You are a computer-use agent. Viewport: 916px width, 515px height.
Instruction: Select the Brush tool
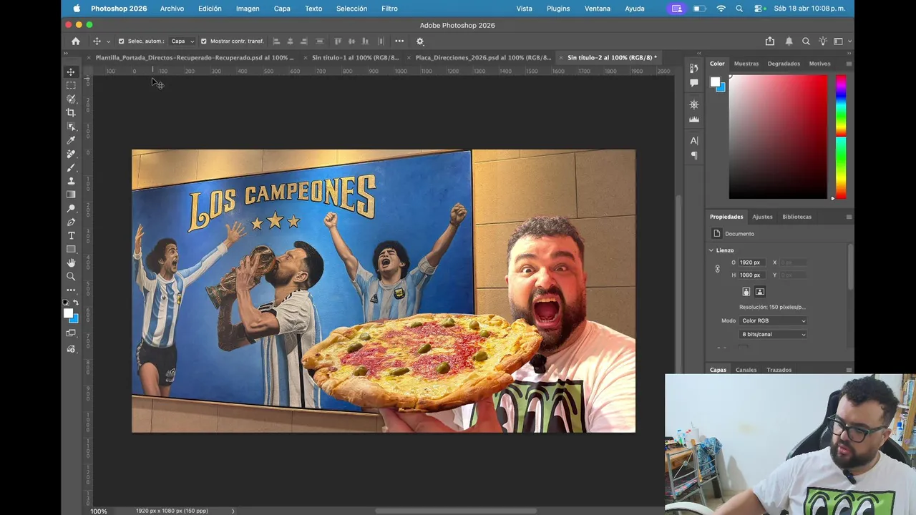71,167
